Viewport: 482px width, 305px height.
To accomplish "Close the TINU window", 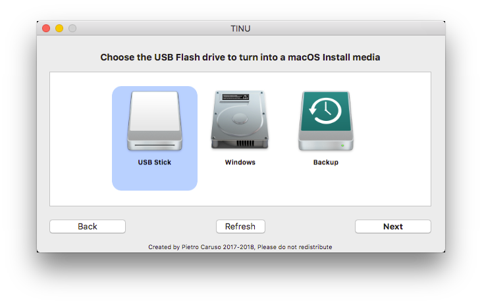I will point(46,28).
